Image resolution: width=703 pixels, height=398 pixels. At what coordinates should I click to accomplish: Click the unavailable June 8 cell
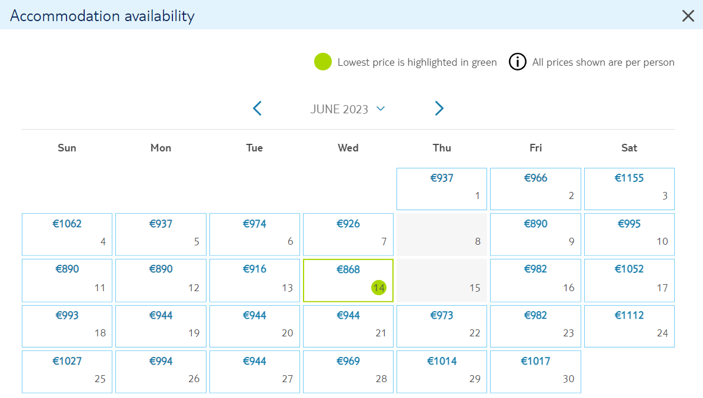click(x=442, y=234)
